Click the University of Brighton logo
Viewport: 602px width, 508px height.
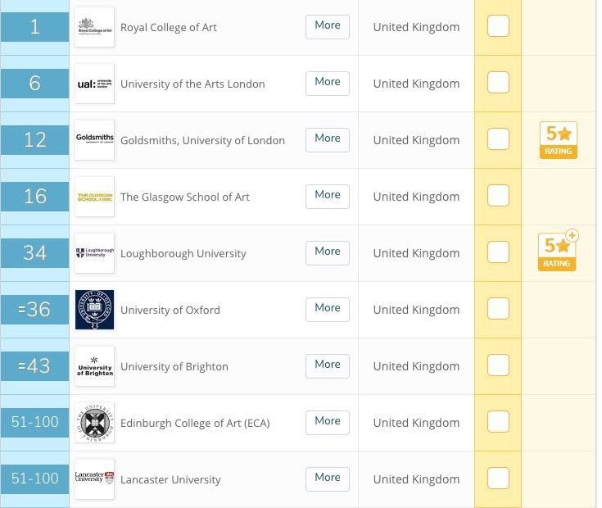[x=94, y=366]
